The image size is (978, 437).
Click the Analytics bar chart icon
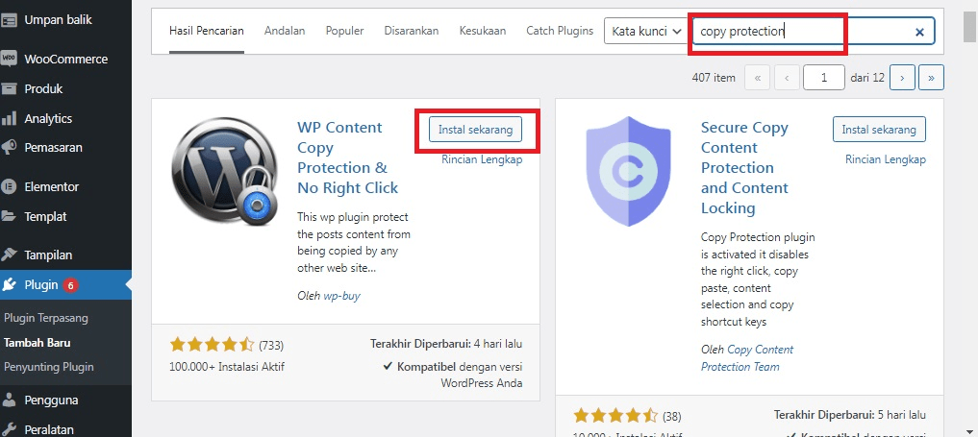(x=10, y=119)
